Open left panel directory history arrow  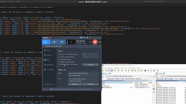(151, 81)
